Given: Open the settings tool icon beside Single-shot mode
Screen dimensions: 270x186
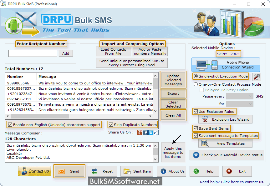Looking at the screenshot, I should pyautogui.click(x=257, y=77).
